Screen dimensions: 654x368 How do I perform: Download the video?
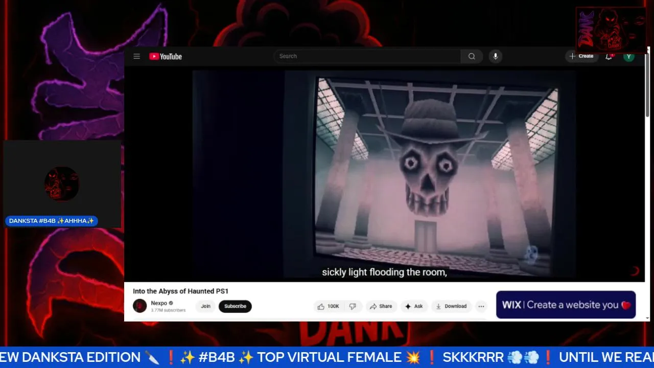coord(451,306)
